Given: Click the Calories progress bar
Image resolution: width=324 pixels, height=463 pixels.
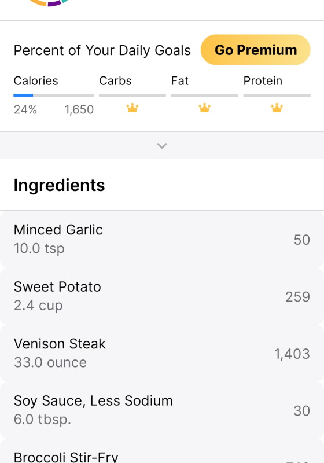Looking at the screenshot, I should click(x=54, y=95).
